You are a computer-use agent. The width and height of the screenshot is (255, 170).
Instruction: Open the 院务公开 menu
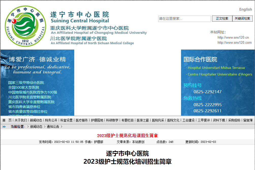pyautogui.click(x=51, y=120)
